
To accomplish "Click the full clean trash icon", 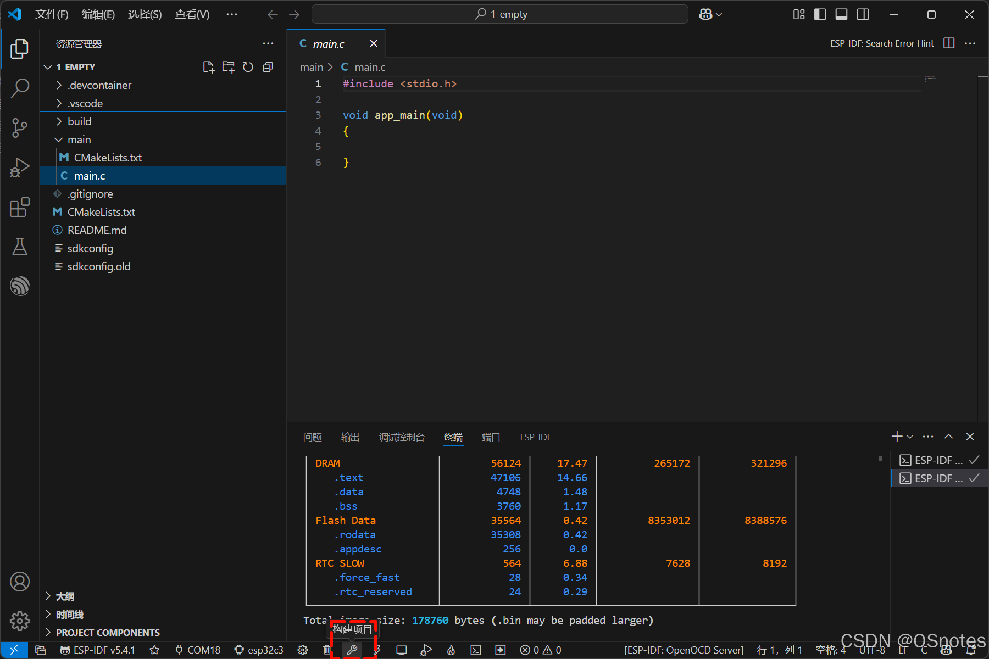I will (327, 650).
